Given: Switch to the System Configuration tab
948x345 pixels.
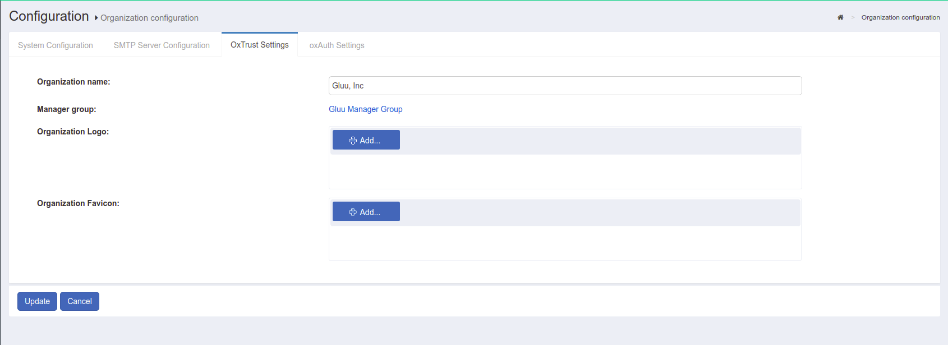Looking at the screenshot, I should click(x=56, y=45).
